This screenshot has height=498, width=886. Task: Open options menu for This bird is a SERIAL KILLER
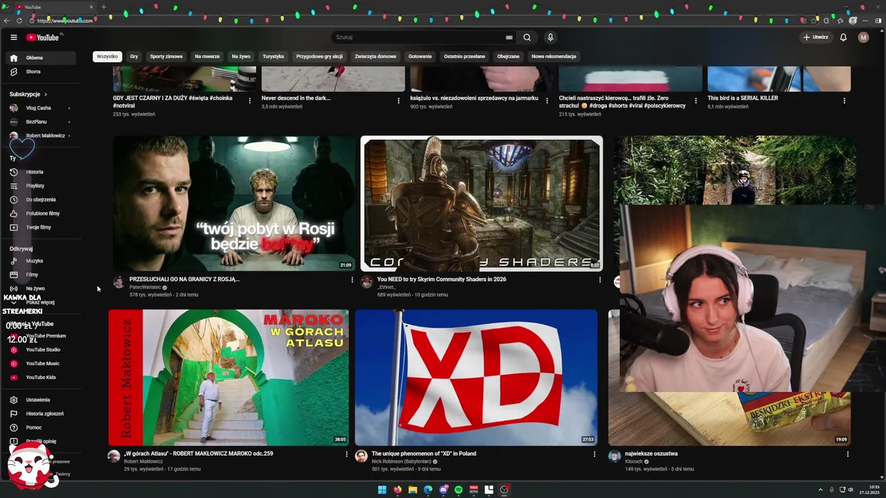(x=844, y=101)
